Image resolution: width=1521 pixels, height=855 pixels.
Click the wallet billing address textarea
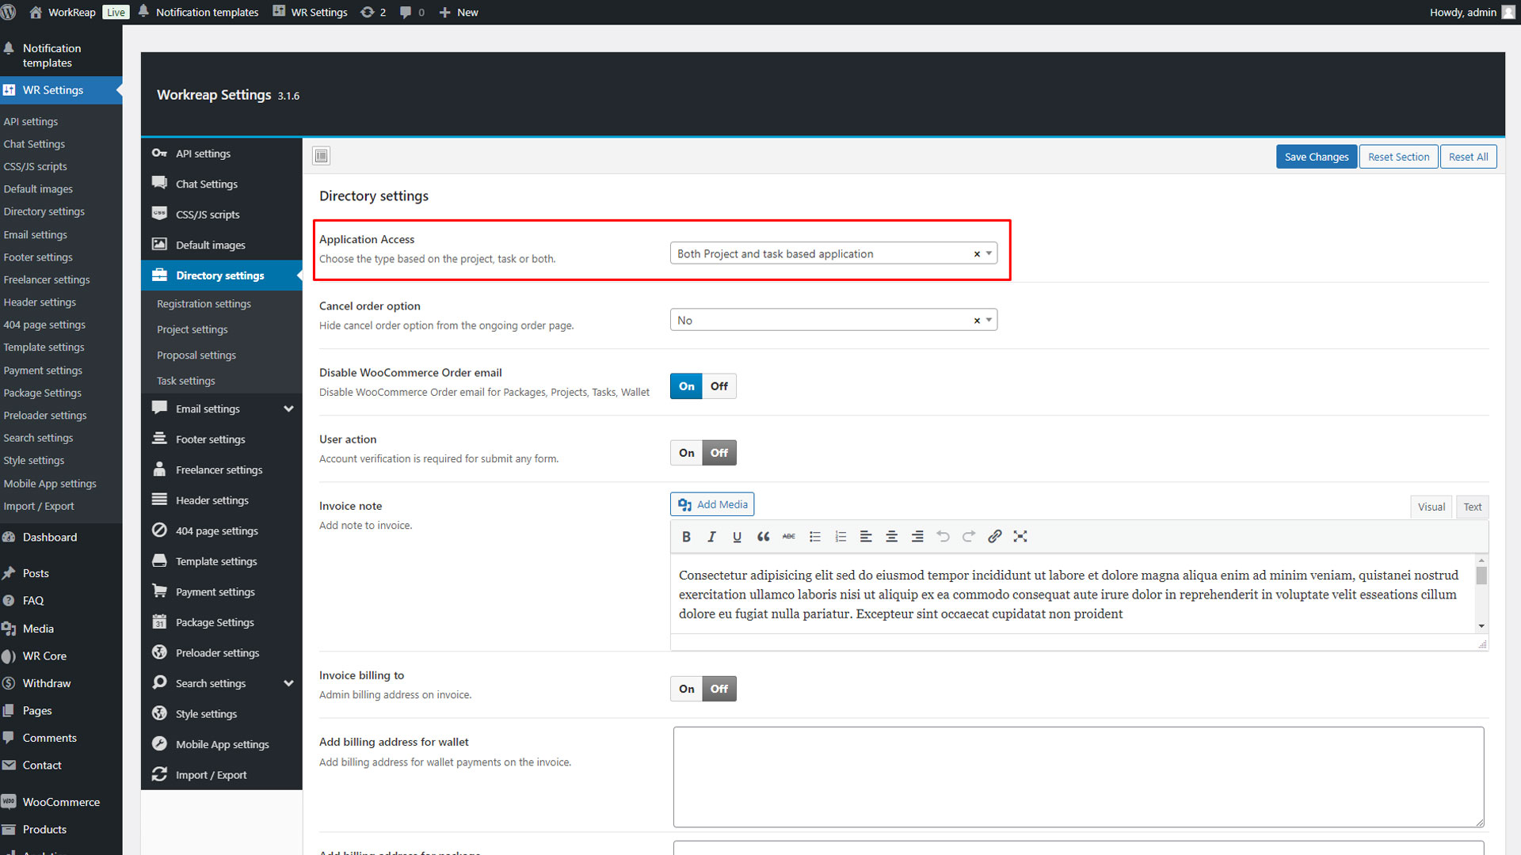(x=1077, y=776)
